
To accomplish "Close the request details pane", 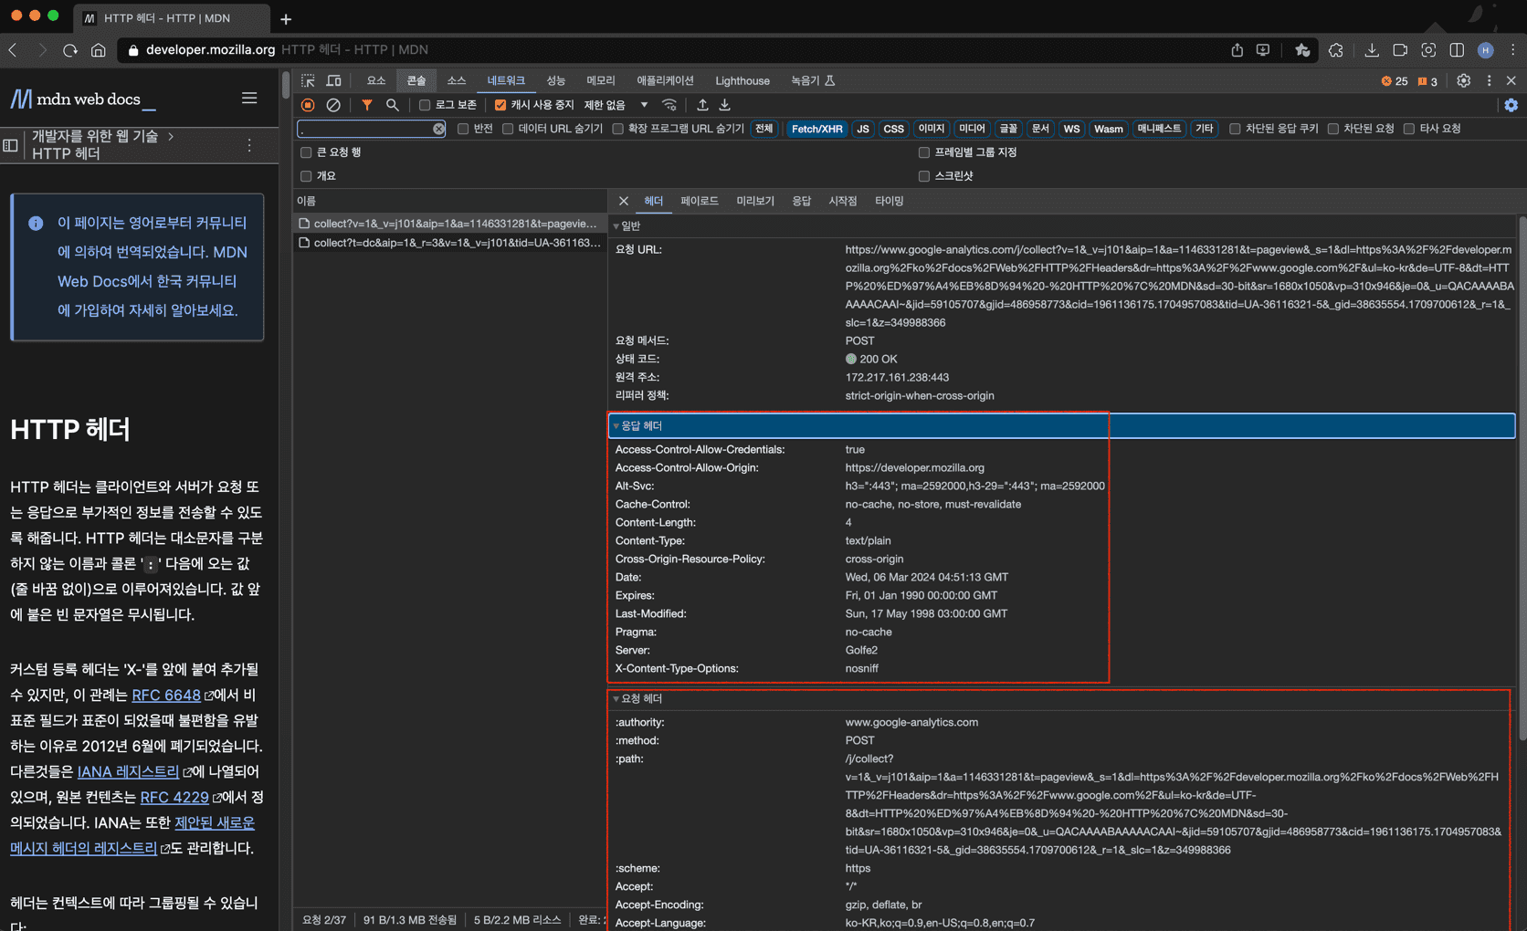I will [624, 201].
